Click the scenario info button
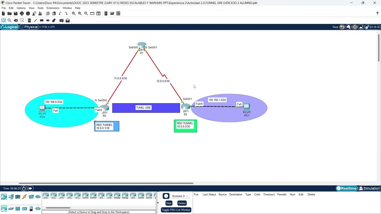The image size is (381, 214). [x=166, y=196]
